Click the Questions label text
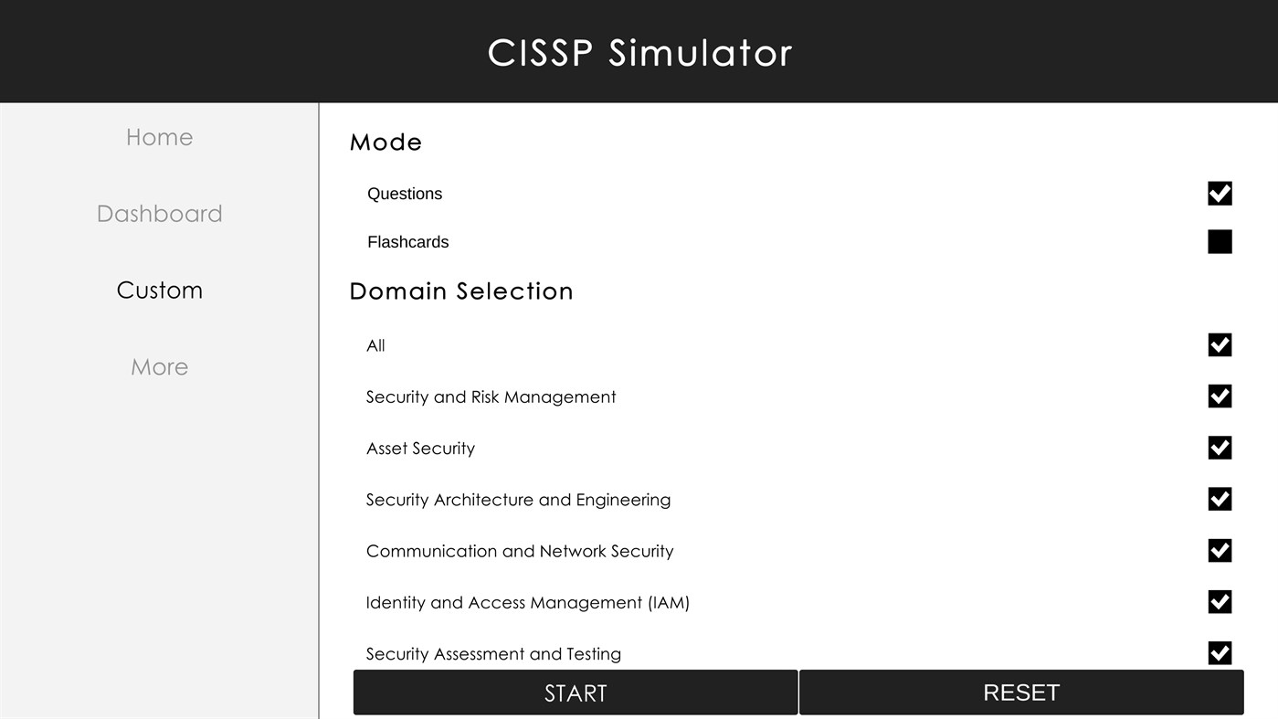The image size is (1278, 719). pos(405,193)
